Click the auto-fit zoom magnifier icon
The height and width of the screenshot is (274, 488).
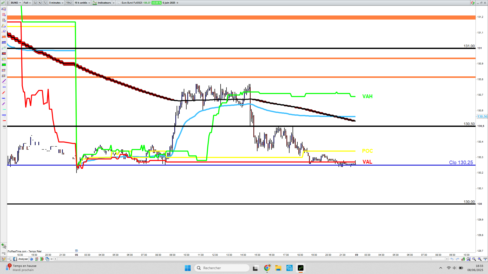pos(468,259)
